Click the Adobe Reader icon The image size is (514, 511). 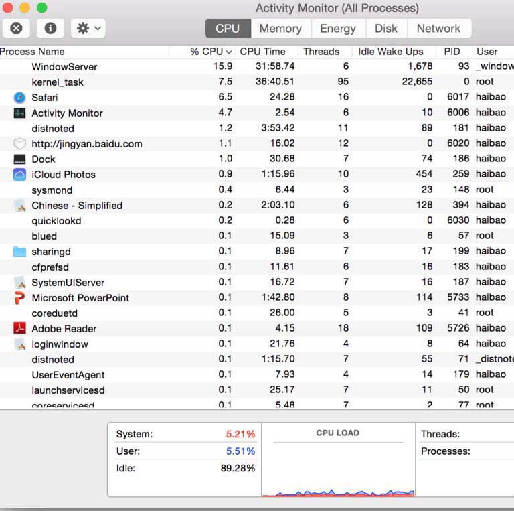19,329
